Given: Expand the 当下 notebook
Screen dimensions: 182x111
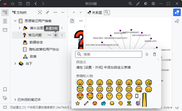Looking at the screenshot, I should (x=15, y=63).
